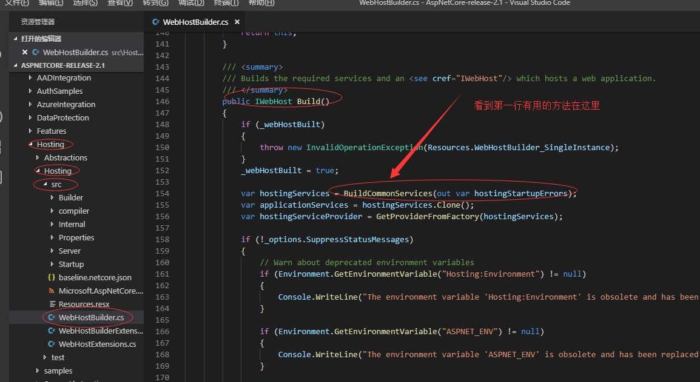The image size is (700, 382).
Task: Click the BuildCommonServices method call
Action: (387, 193)
